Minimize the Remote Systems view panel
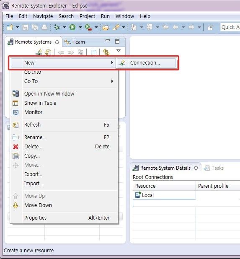 coord(108,40)
